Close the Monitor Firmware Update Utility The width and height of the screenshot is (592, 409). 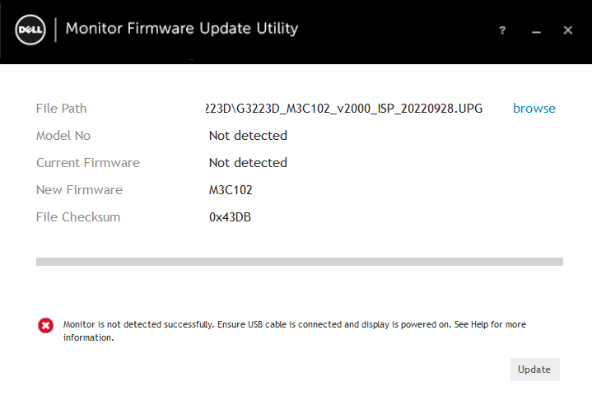[567, 30]
